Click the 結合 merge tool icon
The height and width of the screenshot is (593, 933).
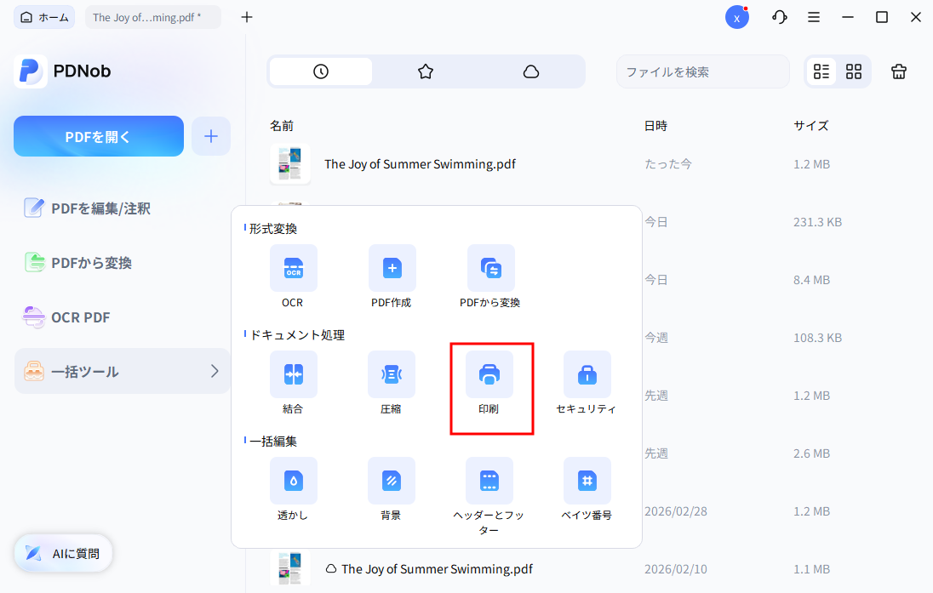tap(293, 374)
